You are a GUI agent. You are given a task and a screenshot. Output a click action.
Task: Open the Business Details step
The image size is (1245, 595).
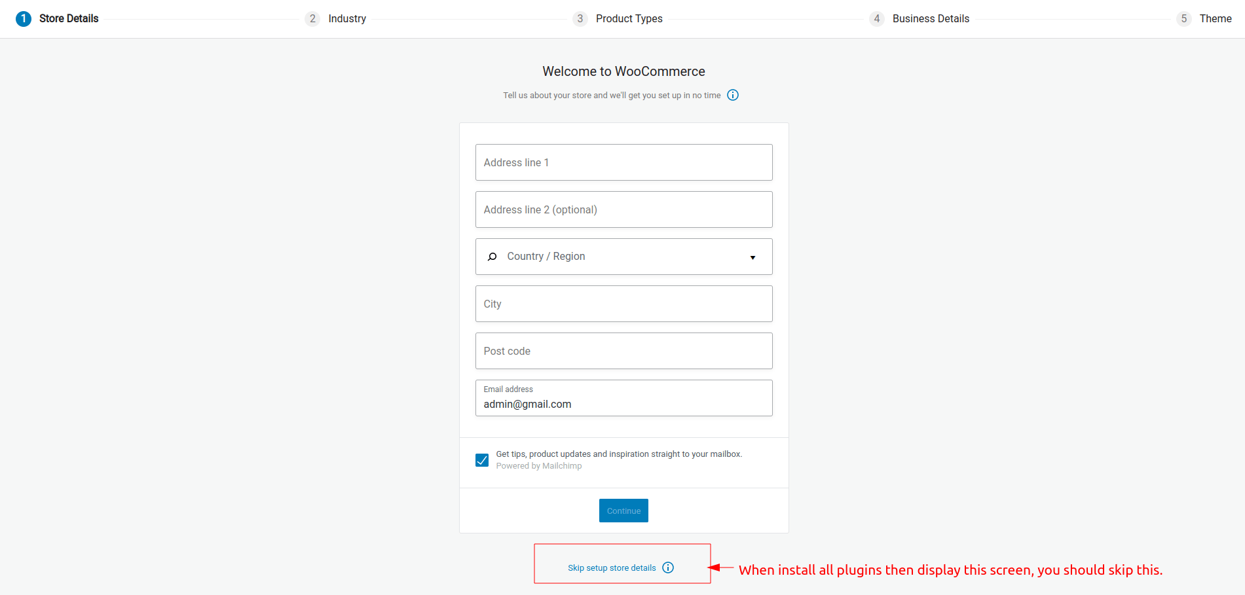click(x=931, y=18)
